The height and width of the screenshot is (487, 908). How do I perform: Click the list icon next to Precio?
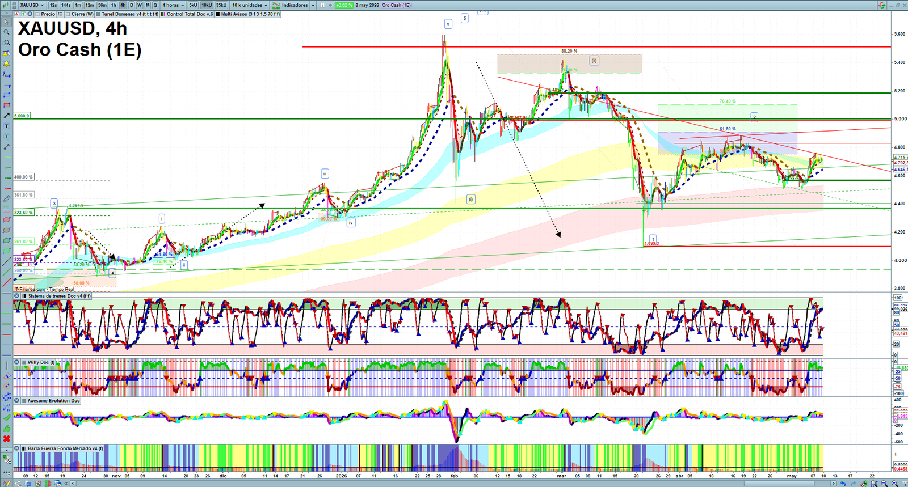point(60,14)
